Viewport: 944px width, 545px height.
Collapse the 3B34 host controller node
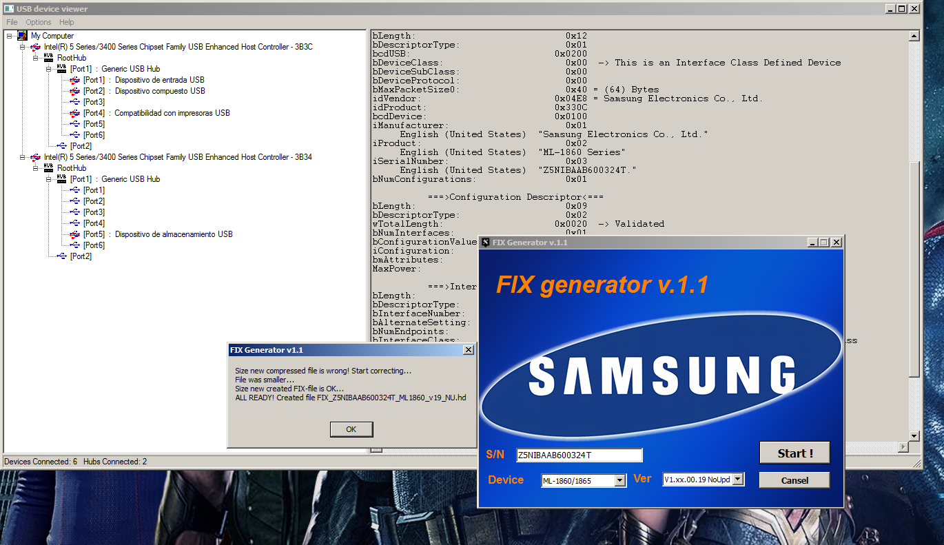pos(23,157)
